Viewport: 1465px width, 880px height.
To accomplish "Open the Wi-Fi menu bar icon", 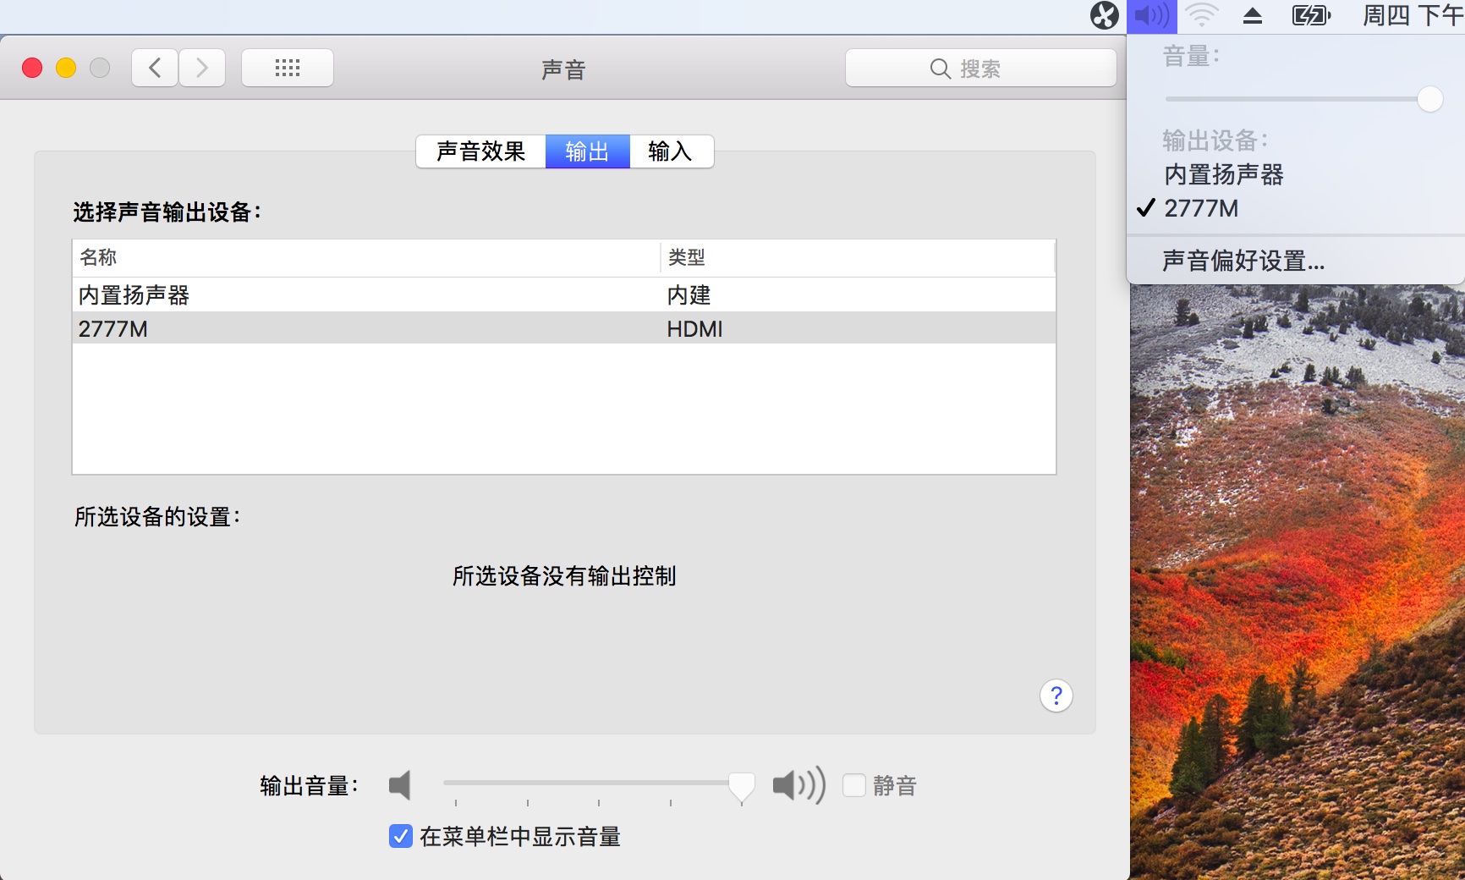I will coord(1201,15).
